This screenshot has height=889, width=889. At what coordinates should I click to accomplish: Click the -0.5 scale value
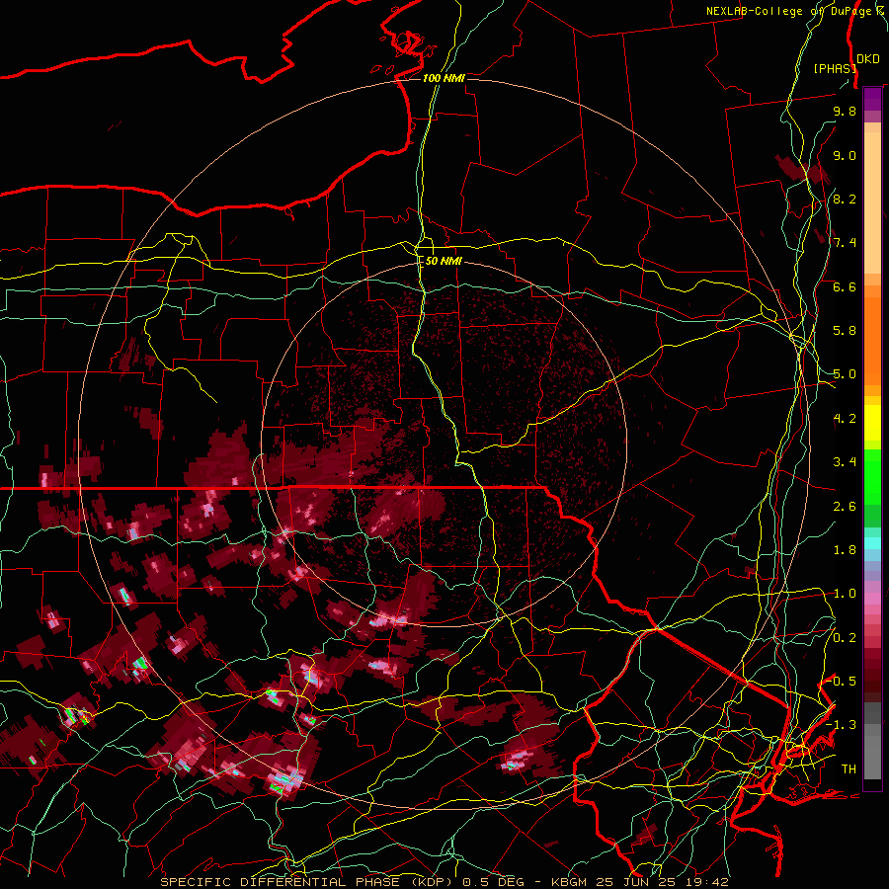point(842,681)
